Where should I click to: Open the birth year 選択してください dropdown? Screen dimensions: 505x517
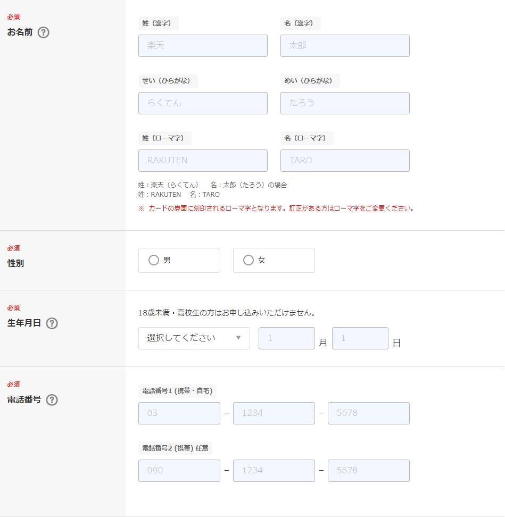(194, 338)
